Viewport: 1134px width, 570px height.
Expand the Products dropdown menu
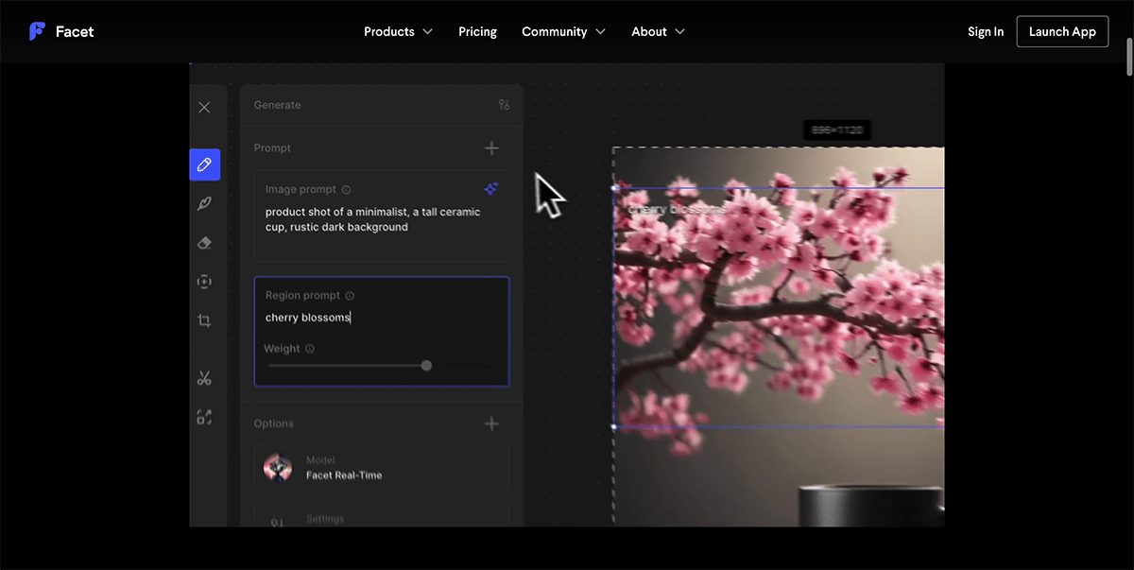(398, 31)
